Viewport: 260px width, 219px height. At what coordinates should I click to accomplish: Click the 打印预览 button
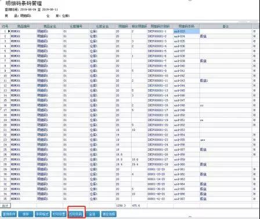click(59, 214)
